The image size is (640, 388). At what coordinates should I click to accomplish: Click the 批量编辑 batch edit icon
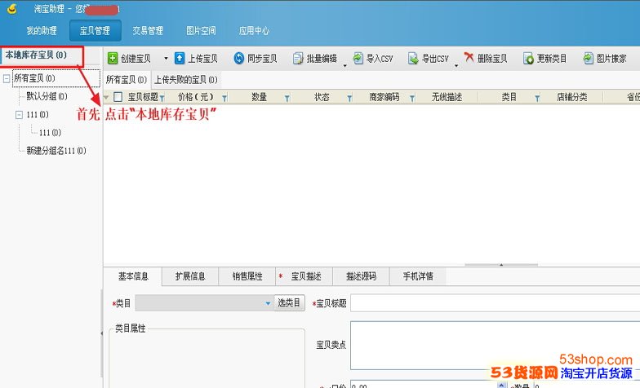(x=298, y=59)
